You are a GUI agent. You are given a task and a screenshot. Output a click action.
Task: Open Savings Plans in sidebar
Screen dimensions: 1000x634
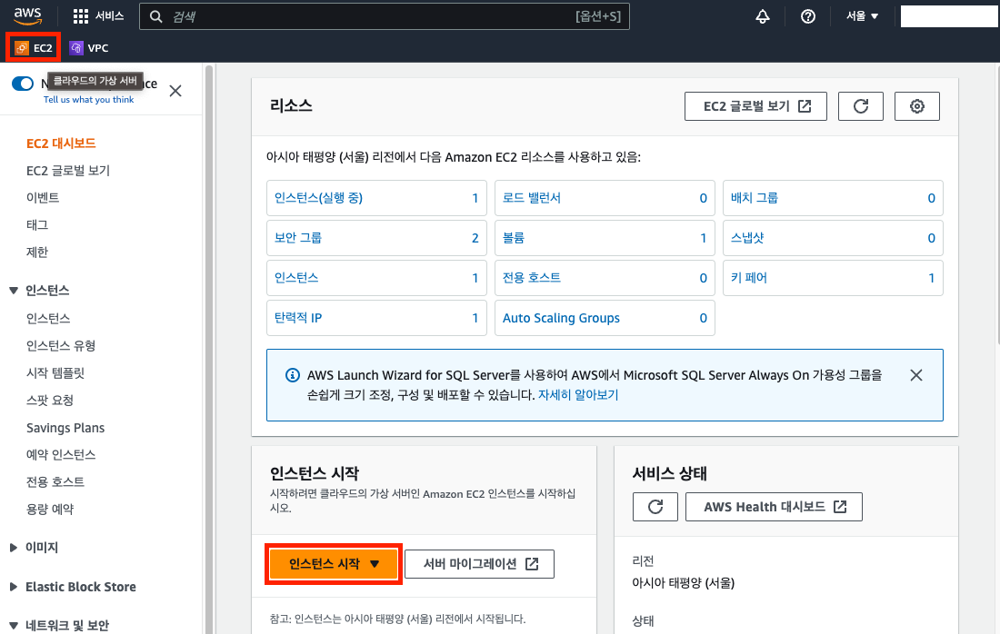pos(65,428)
